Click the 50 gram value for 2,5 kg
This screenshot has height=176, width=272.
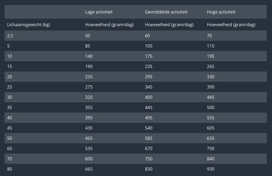(x=88, y=36)
